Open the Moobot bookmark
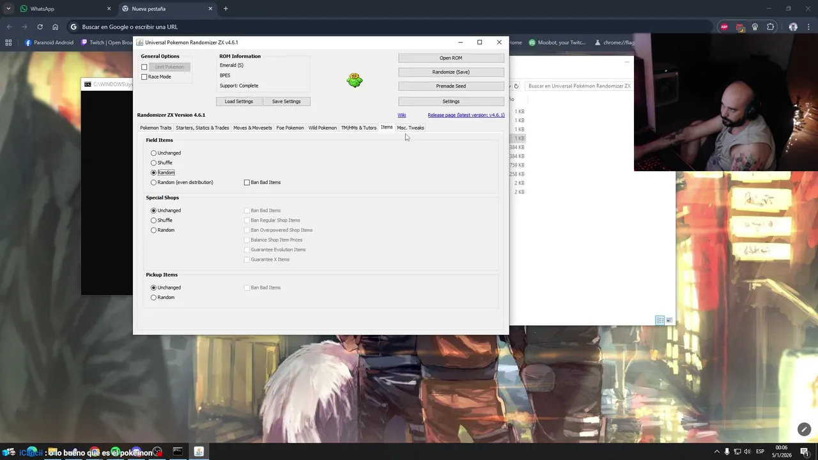The width and height of the screenshot is (818, 460). click(557, 43)
